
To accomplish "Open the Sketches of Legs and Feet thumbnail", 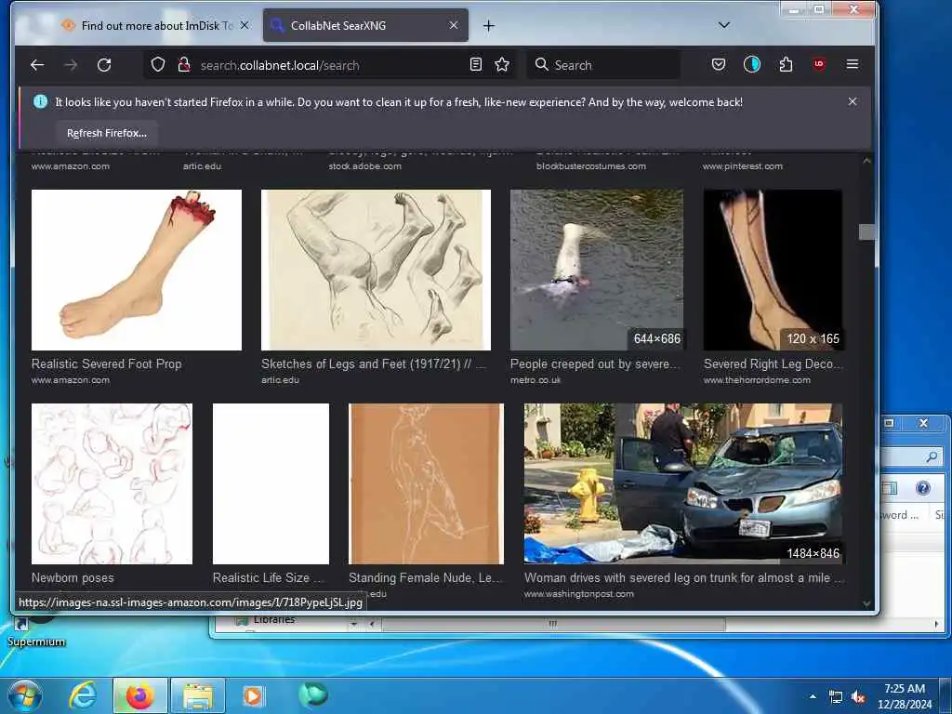I will click(x=376, y=271).
